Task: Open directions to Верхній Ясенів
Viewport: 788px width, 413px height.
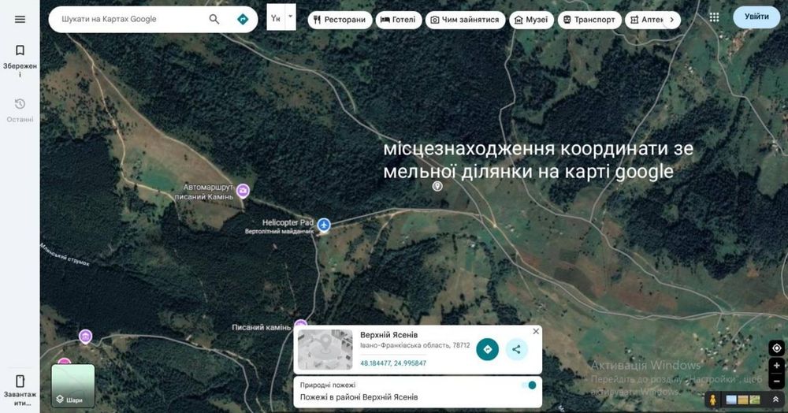Action: (x=488, y=349)
